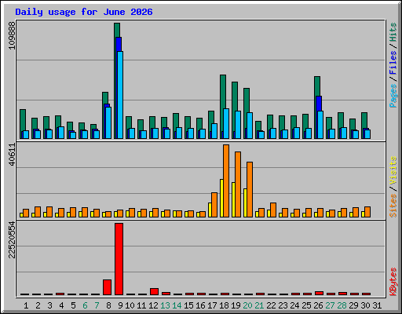Select green weekend day 20 label
Screen dimensions: 402x314
point(247,305)
